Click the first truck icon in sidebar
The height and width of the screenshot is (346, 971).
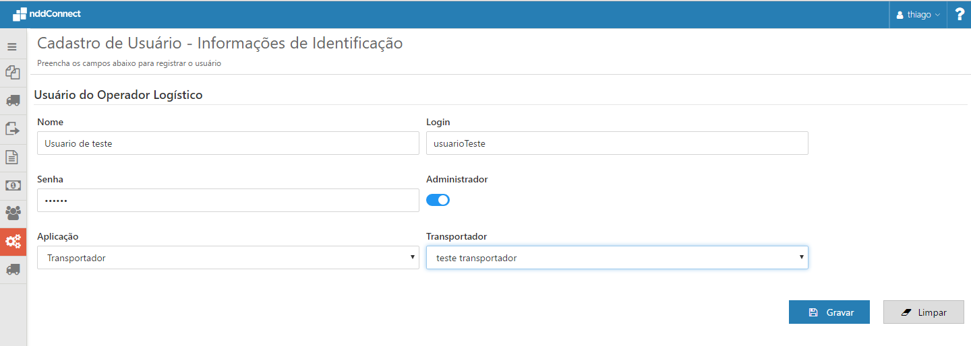[x=12, y=100]
